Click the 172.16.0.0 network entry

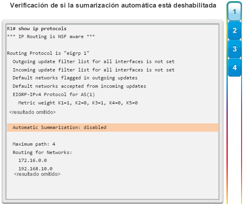pyautogui.click(x=33, y=160)
